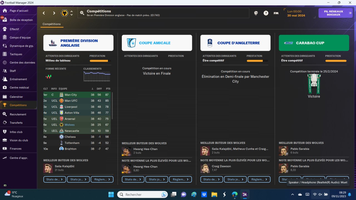Open the Coupe d'Angleterre header
The width and height of the screenshot is (356, 200).
235,43
